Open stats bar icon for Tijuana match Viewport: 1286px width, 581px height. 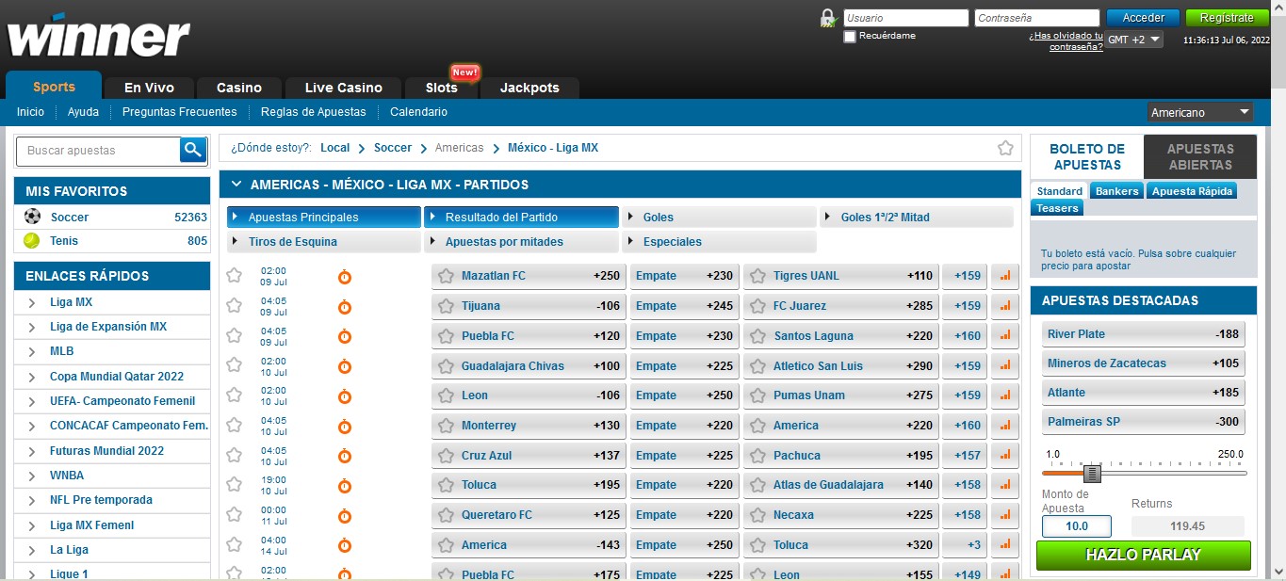coord(1005,306)
